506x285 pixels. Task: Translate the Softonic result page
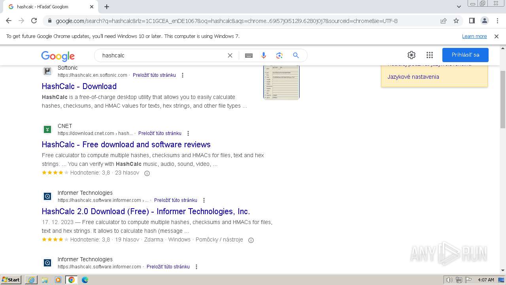pos(154,75)
